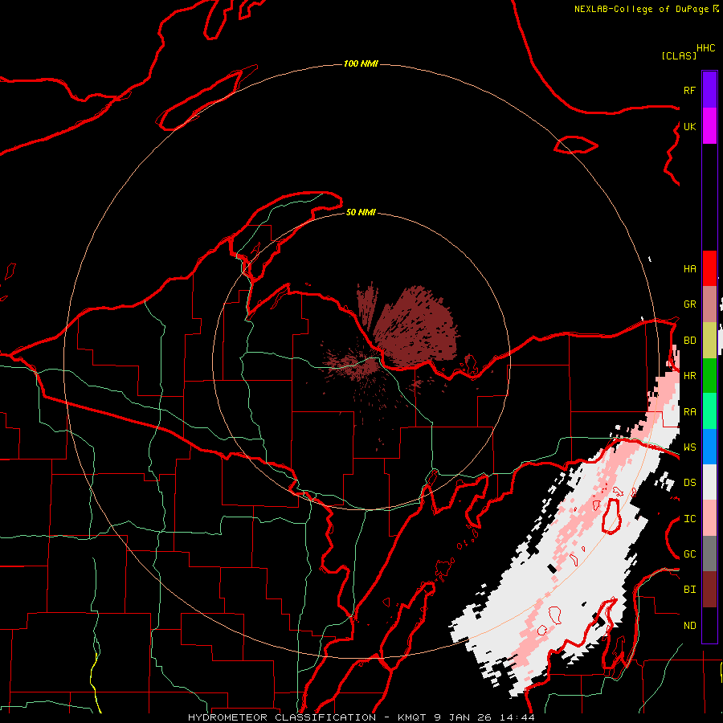The height and width of the screenshot is (723, 723).
Task: Click the HA red legend swatch
Action: 709,268
